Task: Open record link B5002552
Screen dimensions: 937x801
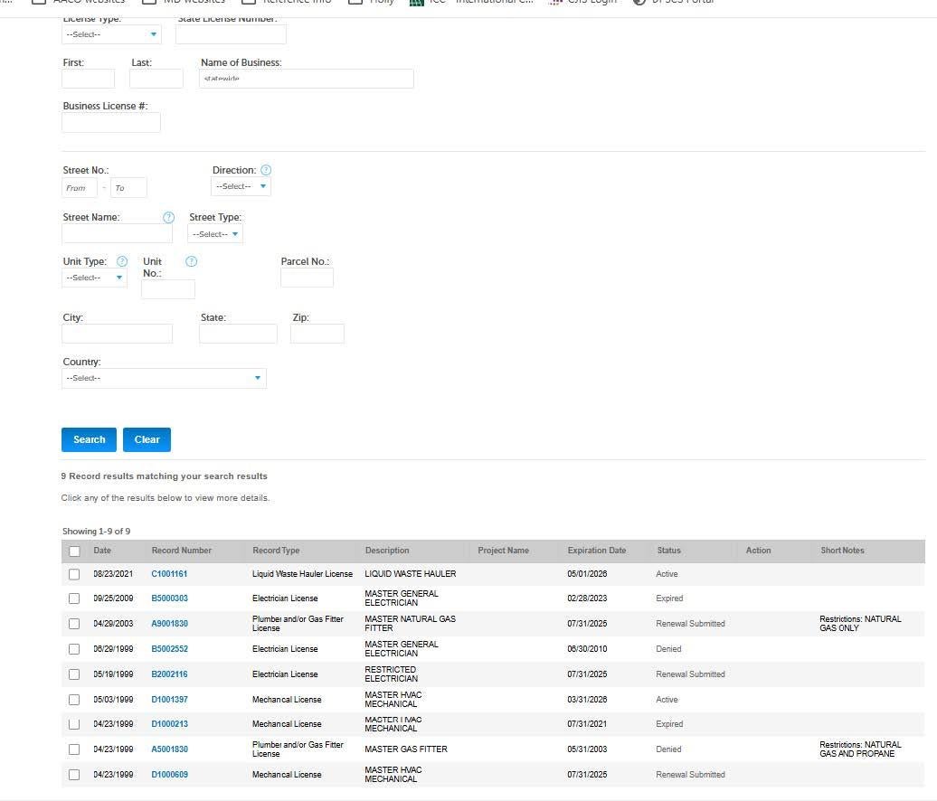Action: pyautogui.click(x=170, y=649)
